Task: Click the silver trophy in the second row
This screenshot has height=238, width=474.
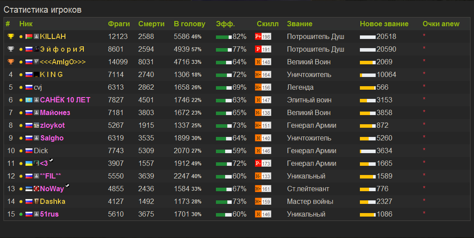Action: point(11,49)
